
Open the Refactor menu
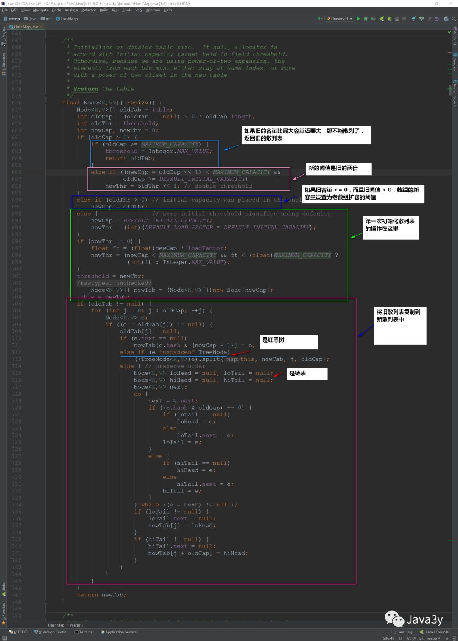(x=89, y=10)
